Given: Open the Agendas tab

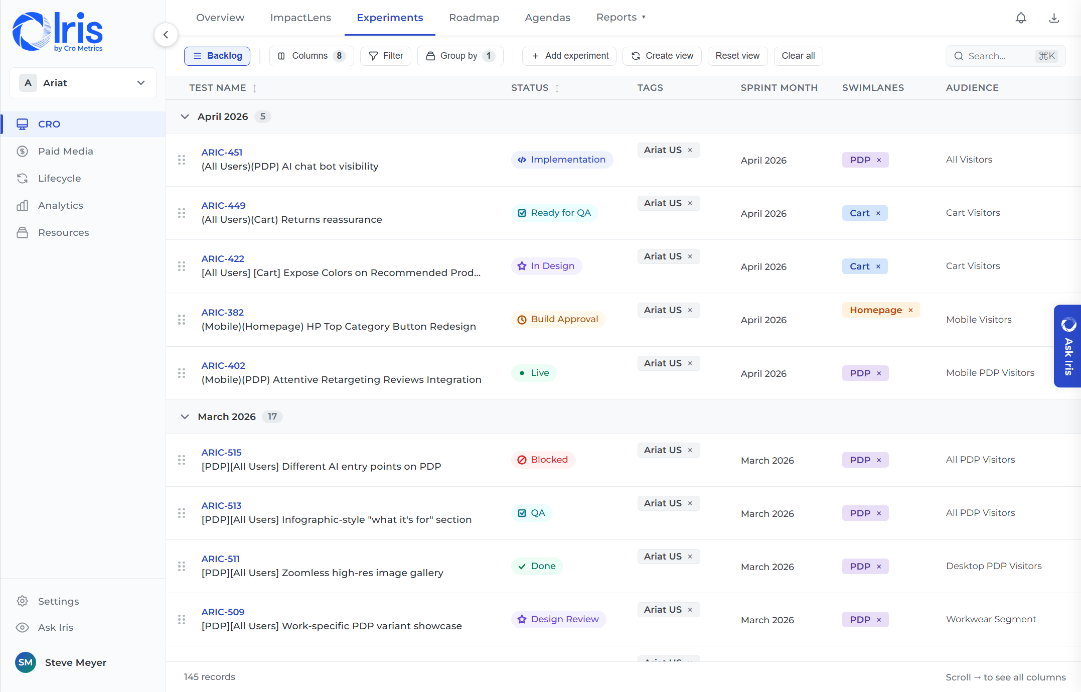Looking at the screenshot, I should 547,17.
